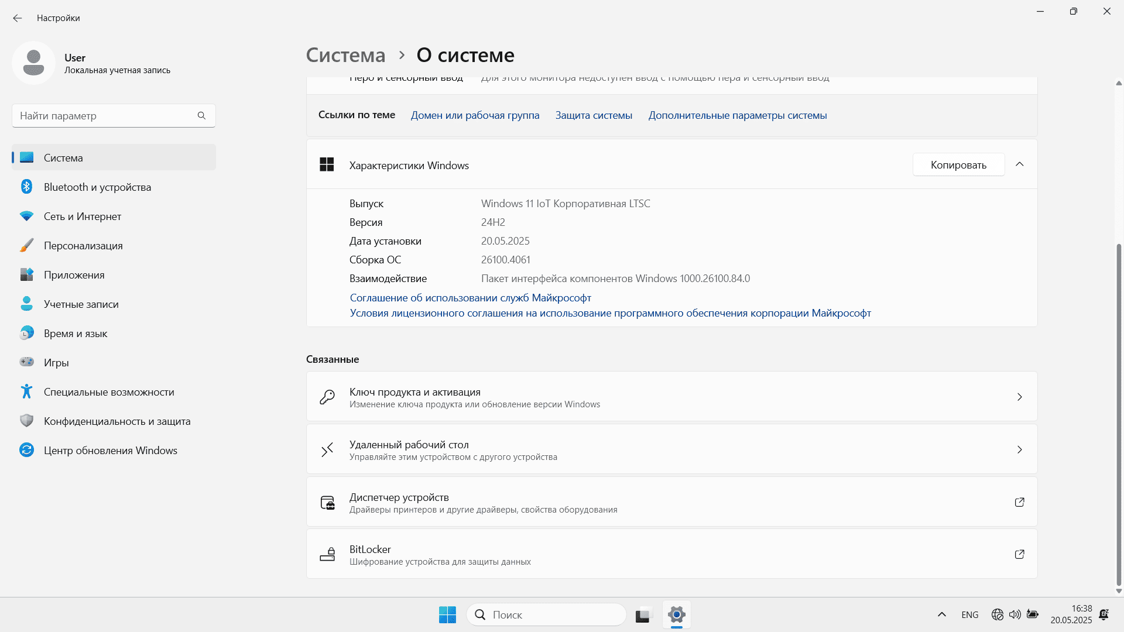Click the Копировать button
The image size is (1124, 632).
click(958, 164)
